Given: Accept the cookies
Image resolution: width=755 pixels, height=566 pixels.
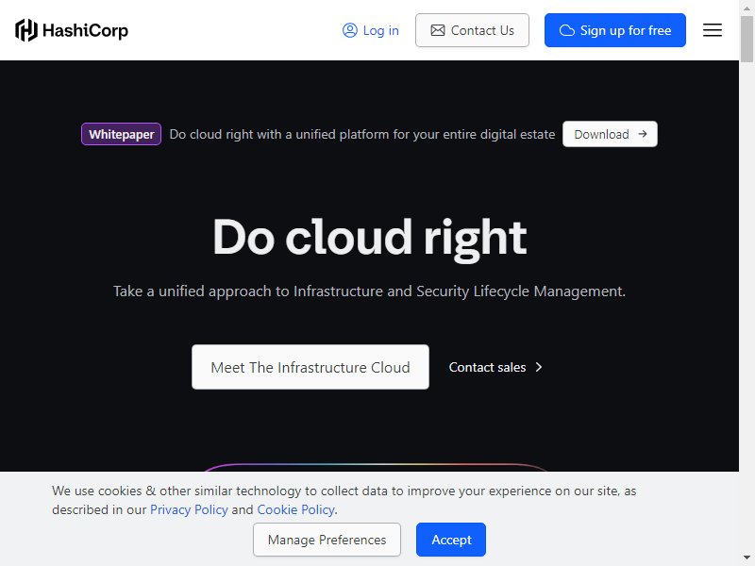Looking at the screenshot, I should (x=451, y=540).
